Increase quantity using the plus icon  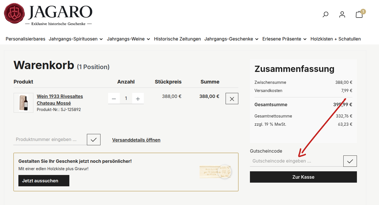(138, 98)
